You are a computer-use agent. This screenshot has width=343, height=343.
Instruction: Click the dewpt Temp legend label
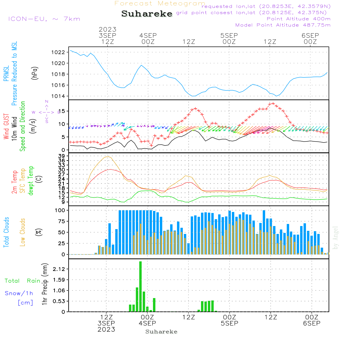tap(31, 180)
